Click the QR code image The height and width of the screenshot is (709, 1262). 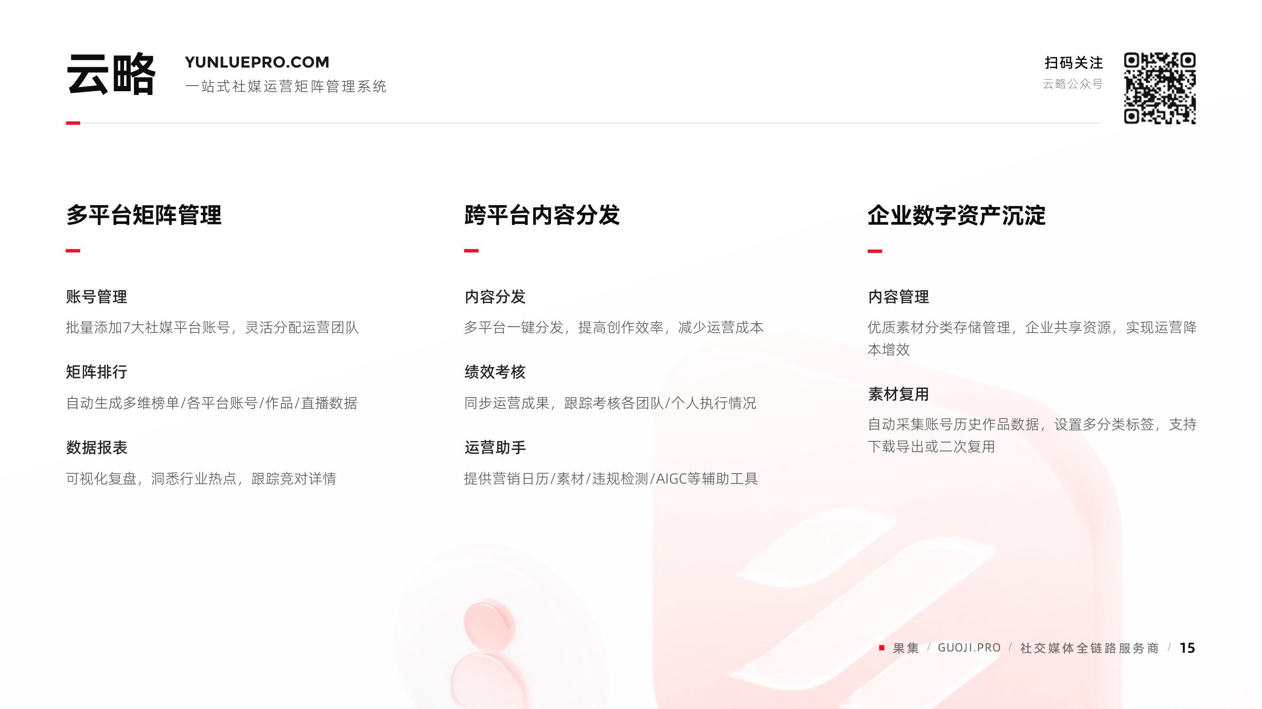coord(1160,88)
